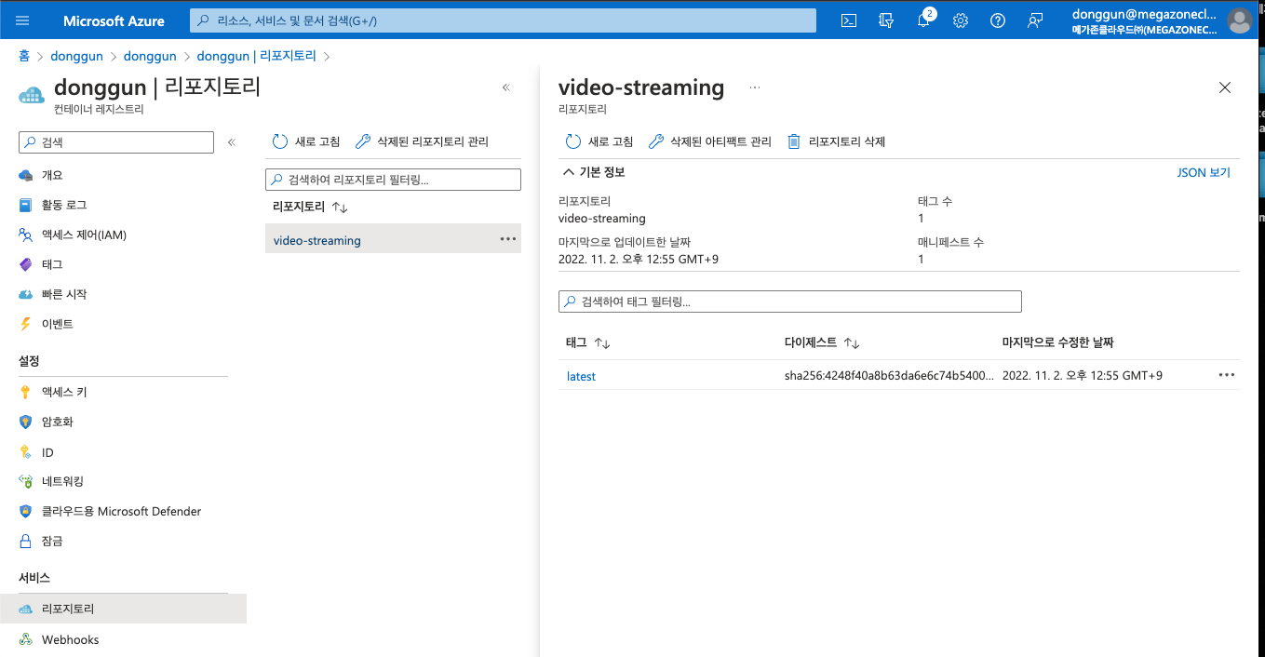Open the help question mark icon
This screenshot has width=1265, height=657.
pyautogui.click(x=998, y=20)
